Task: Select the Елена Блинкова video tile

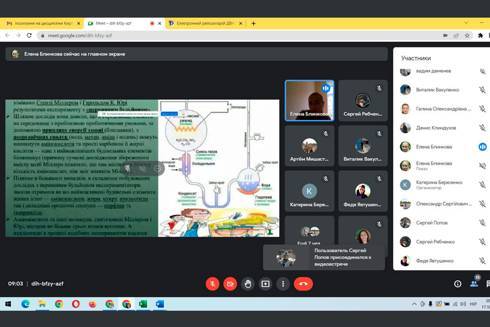Action: [x=309, y=100]
